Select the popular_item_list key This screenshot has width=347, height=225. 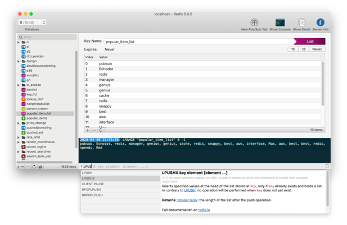pos(46,113)
